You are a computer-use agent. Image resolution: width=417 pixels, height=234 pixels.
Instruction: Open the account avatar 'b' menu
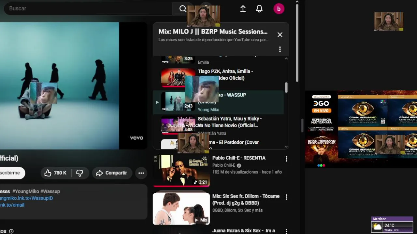point(279,9)
